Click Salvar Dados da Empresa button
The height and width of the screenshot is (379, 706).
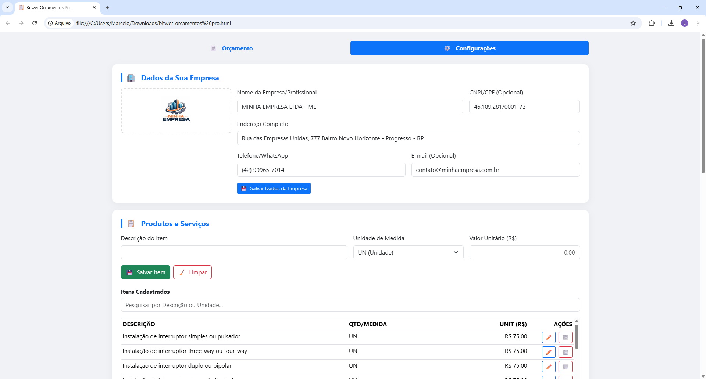point(274,188)
